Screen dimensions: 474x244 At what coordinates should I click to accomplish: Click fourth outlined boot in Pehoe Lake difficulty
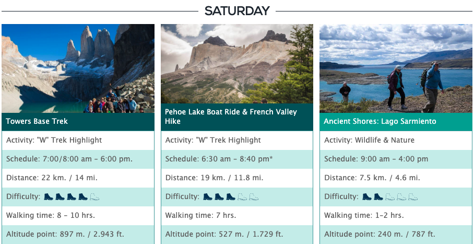tap(242, 197)
